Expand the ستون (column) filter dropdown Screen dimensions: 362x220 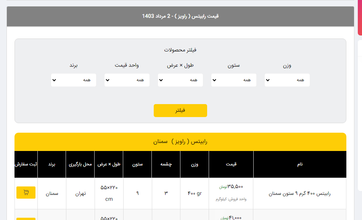[x=233, y=80]
